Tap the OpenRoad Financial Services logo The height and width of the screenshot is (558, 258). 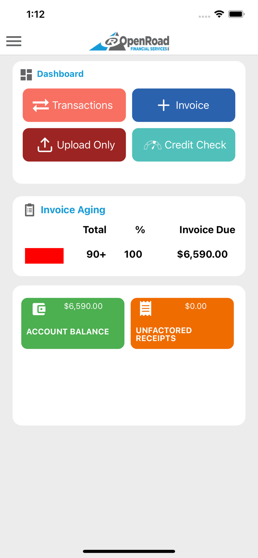coord(129,41)
